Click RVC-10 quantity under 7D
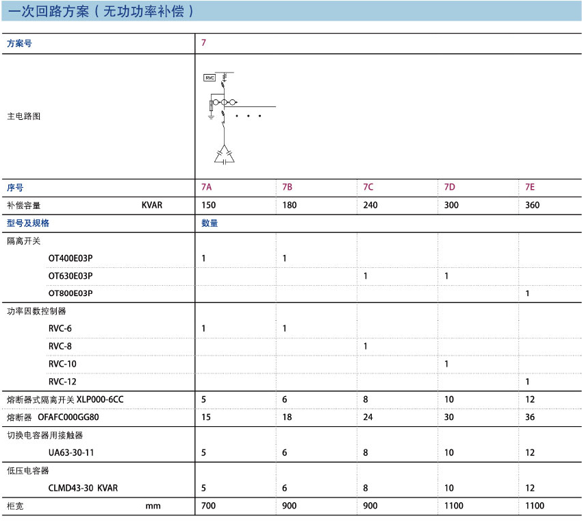 pos(446,364)
